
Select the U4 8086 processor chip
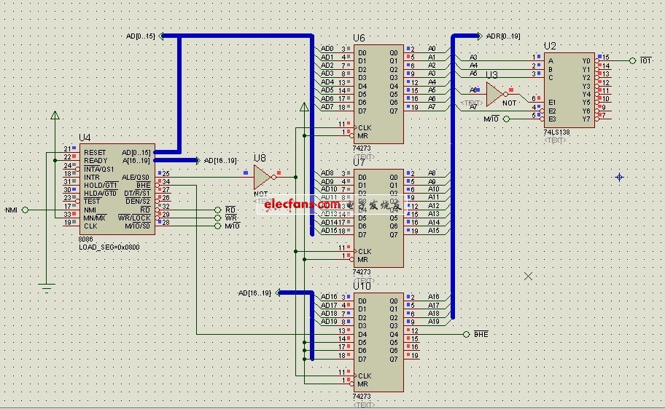coord(117,188)
